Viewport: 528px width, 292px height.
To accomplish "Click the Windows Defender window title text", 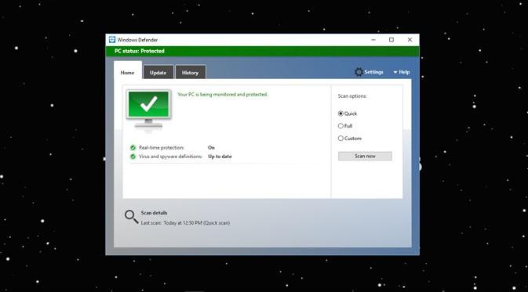I will 137,40.
